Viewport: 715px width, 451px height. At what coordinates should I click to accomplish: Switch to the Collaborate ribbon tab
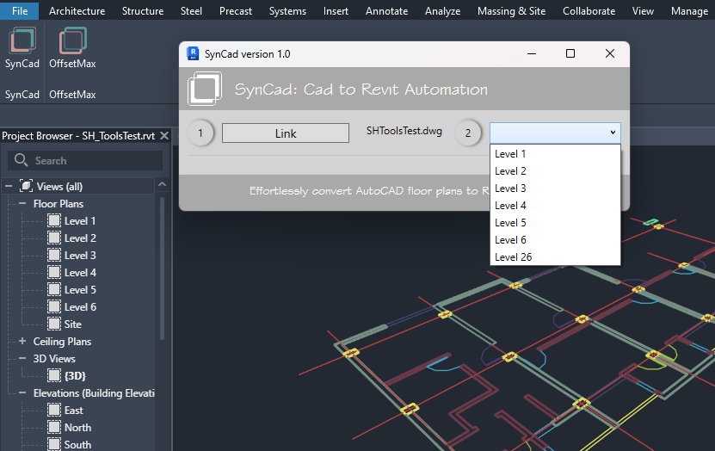[x=589, y=10]
